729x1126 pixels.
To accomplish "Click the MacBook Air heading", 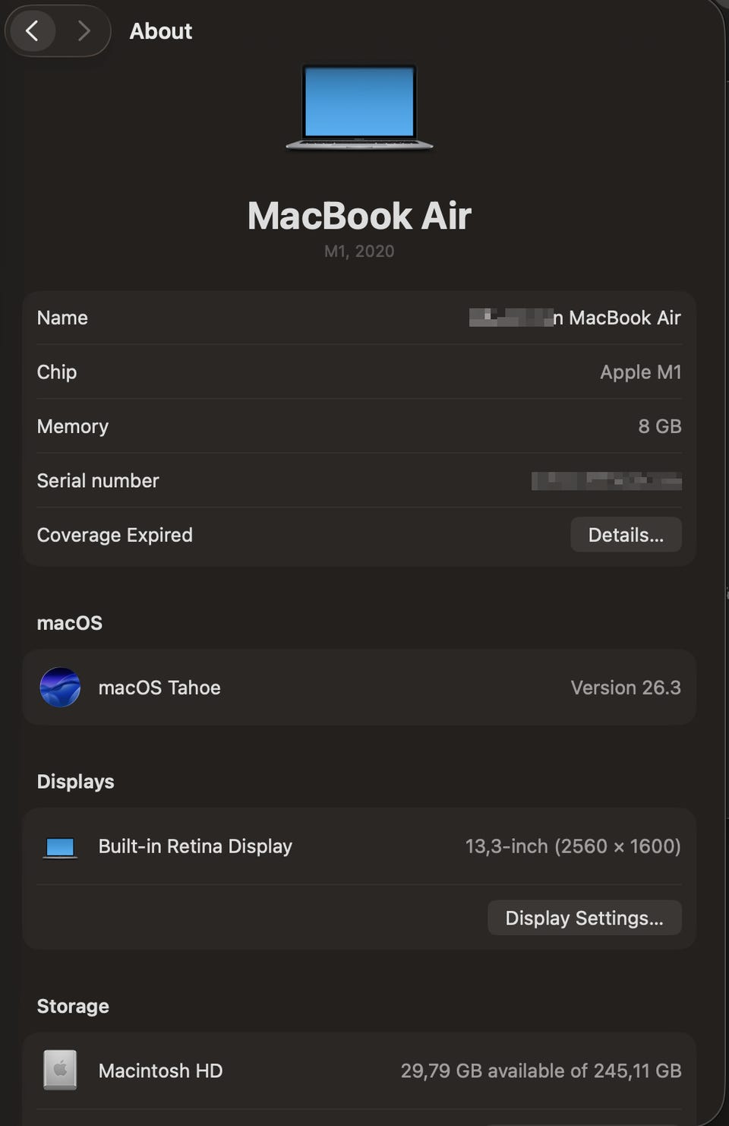I will click(359, 216).
